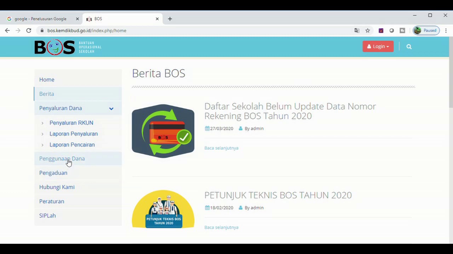The height and width of the screenshot is (254, 453).
Task: Click Baca selanjutnya under Petunjuk Teknis article
Action: pyautogui.click(x=222, y=228)
